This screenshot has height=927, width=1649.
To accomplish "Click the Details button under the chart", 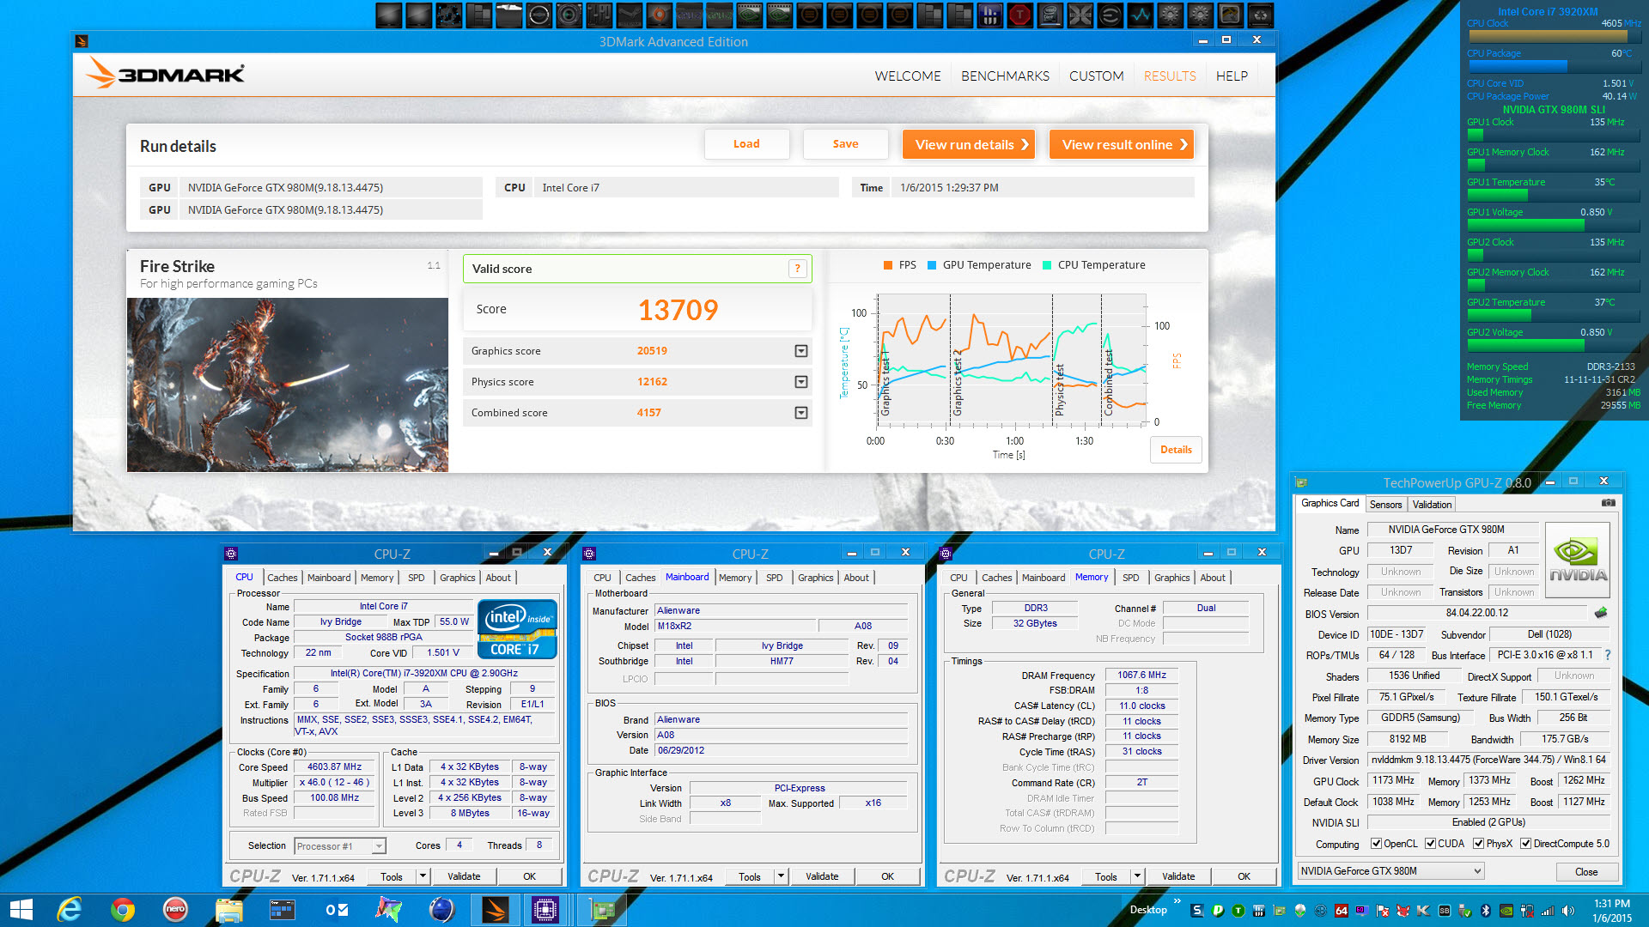I will click(x=1176, y=450).
